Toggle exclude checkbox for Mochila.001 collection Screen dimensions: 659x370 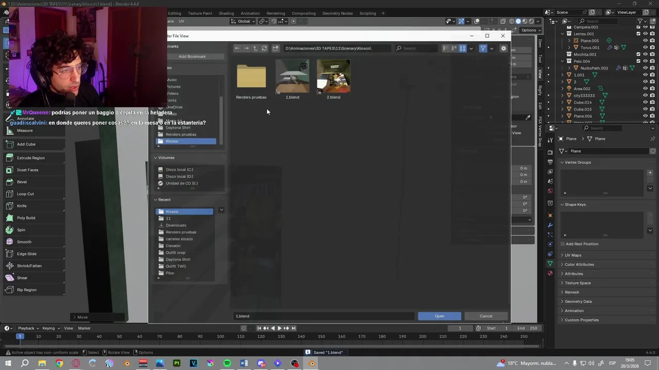638,54
